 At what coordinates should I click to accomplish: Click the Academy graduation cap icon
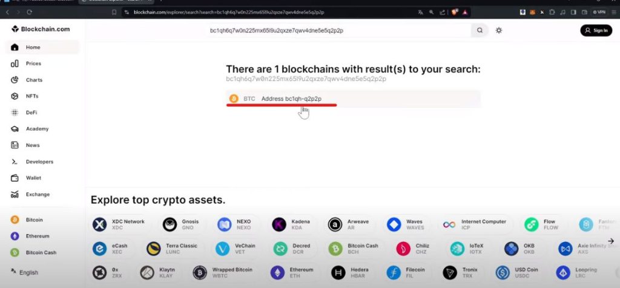tap(15, 129)
